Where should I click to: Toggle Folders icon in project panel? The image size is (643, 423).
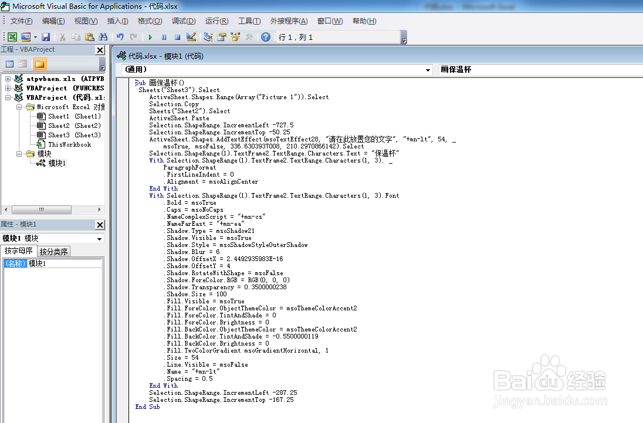click(x=40, y=64)
